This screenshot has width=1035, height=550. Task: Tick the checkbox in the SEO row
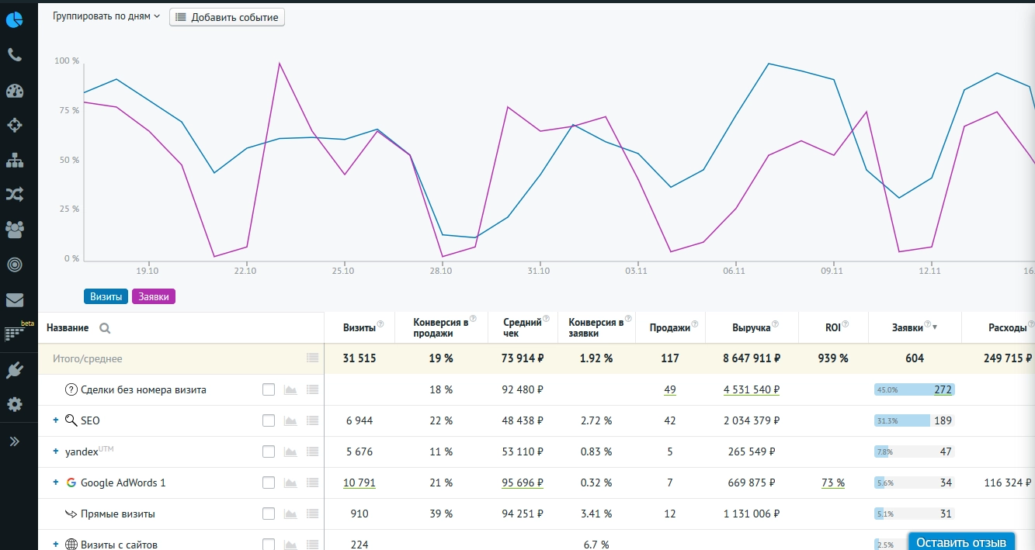click(269, 420)
